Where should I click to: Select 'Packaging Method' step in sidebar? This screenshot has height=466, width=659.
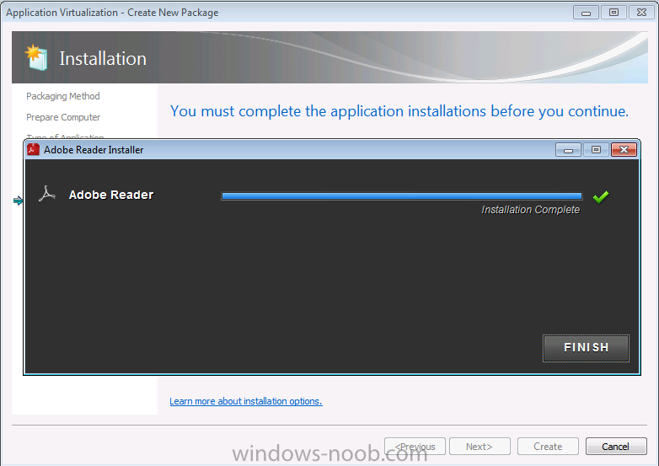pyautogui.click(x=63, y=96)
